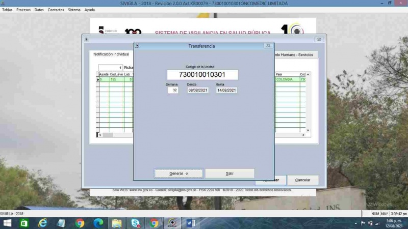The image size is (408, 229).
Task: Open Internet Explorer from taskbar
Action: click(x=43, y=223)
